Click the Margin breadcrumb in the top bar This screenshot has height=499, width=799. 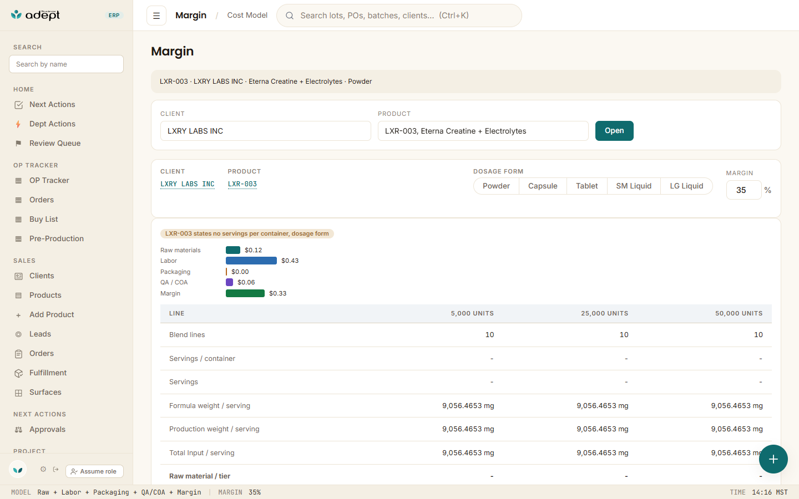(x=191, y=16)
